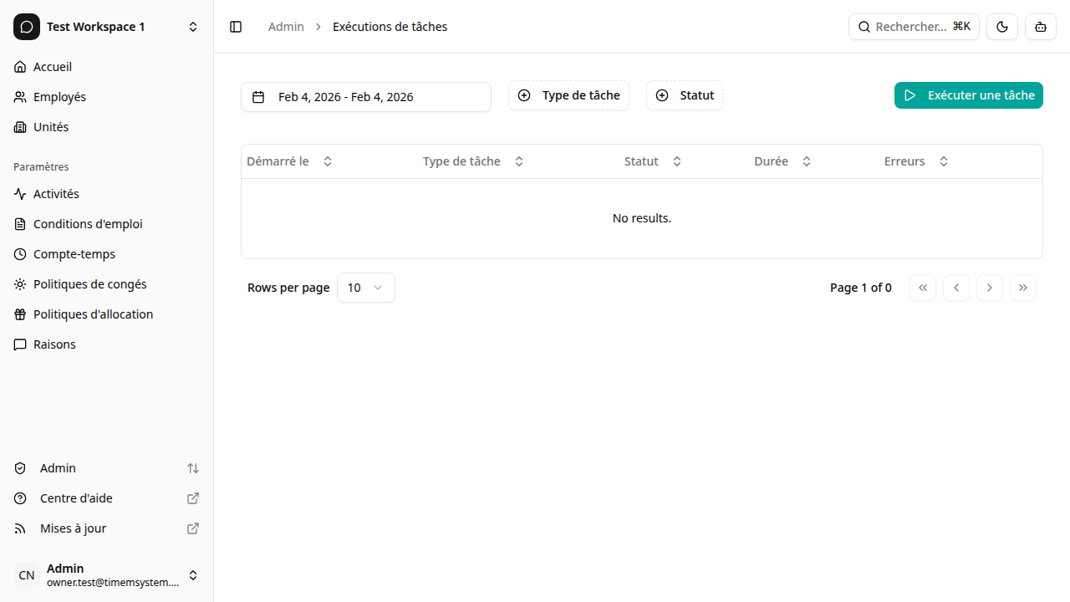Expand the Admin user account menu
The height and width of the screenshot is (602, 1070).
106,575
